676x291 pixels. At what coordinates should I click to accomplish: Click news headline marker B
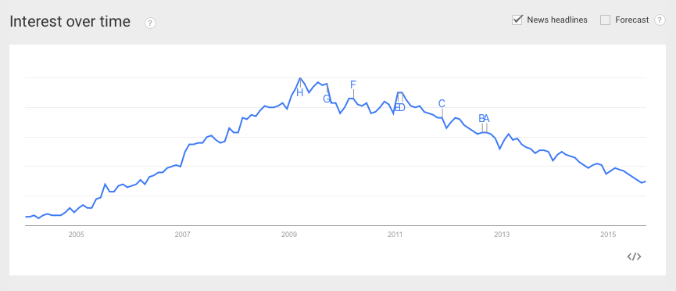point(481,118)
